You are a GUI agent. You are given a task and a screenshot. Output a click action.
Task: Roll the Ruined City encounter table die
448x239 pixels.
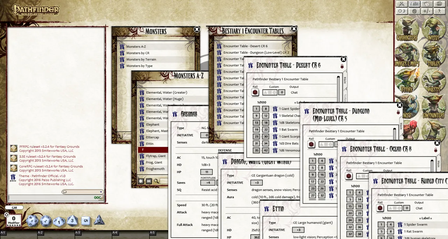coord(380,208)
